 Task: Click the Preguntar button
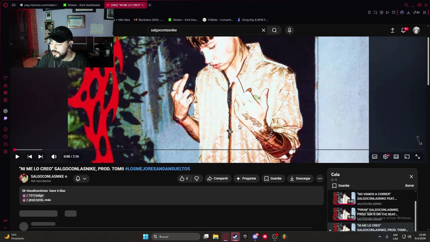[246, 178]
